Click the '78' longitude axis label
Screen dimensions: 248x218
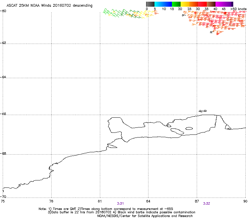51,201
